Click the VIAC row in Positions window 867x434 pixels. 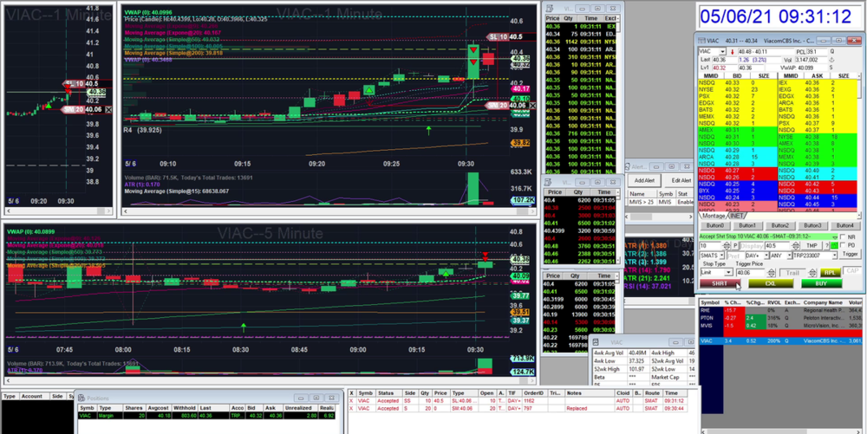(x=207, y=415)
